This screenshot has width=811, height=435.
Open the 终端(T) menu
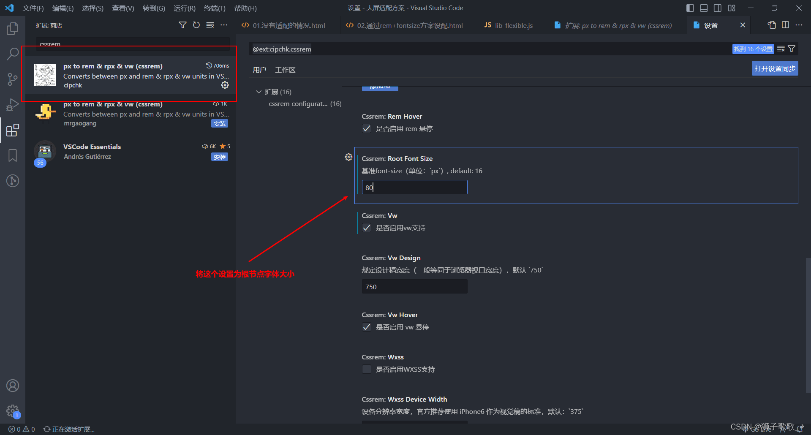215,8
